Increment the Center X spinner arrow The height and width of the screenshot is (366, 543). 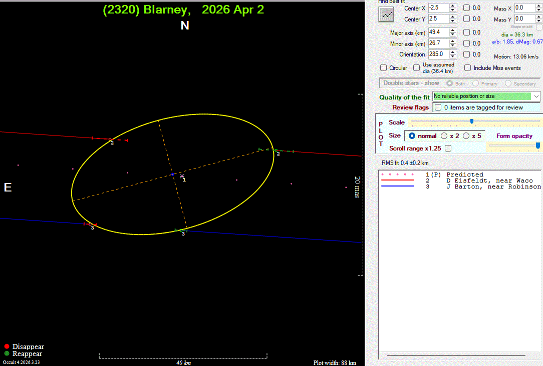click(453, 6)
